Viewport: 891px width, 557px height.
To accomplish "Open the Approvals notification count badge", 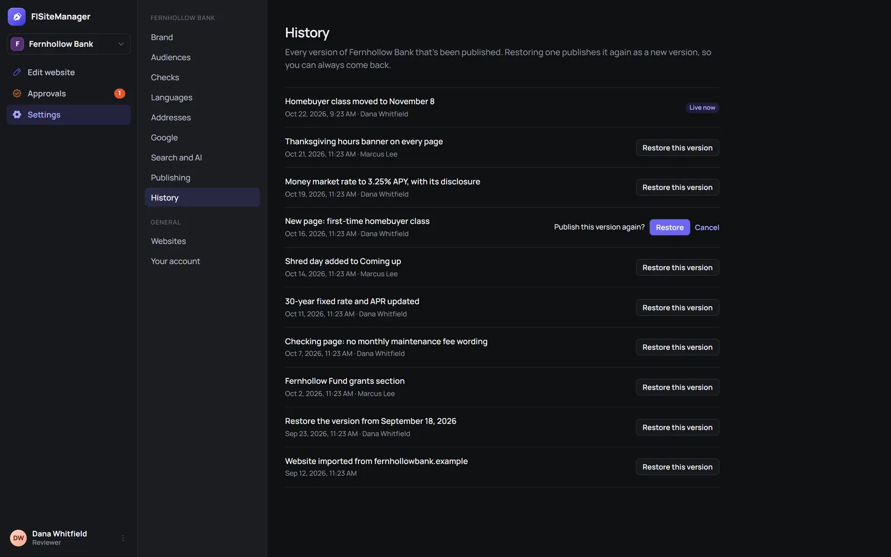I will click(119, 94).
